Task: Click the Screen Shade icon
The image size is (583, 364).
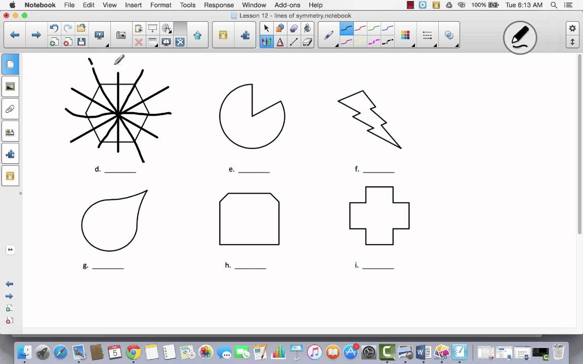Action: [x=152, y=28]
